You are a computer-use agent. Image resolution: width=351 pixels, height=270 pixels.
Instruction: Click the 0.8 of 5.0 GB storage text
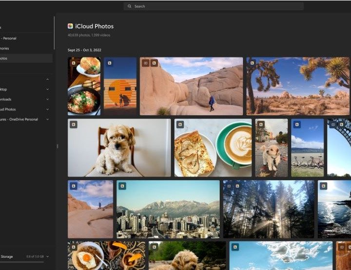tap(35, 256)
